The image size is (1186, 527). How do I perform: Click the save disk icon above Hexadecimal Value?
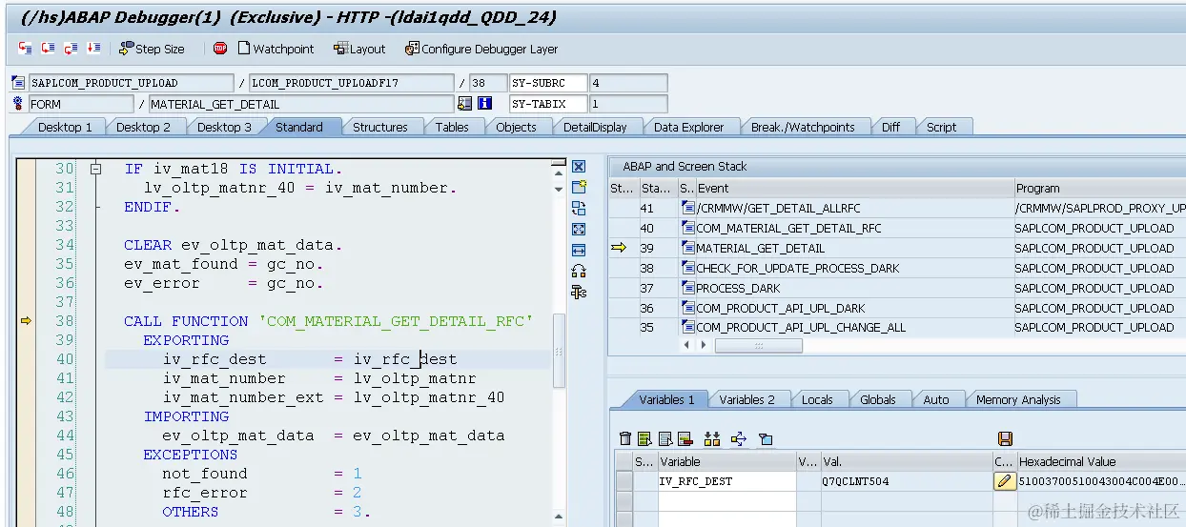click(1004, 438)
